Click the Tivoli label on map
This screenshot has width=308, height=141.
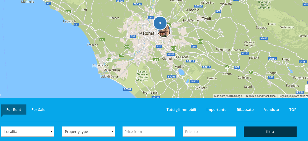pyautogui.click(x=206, y=19)
